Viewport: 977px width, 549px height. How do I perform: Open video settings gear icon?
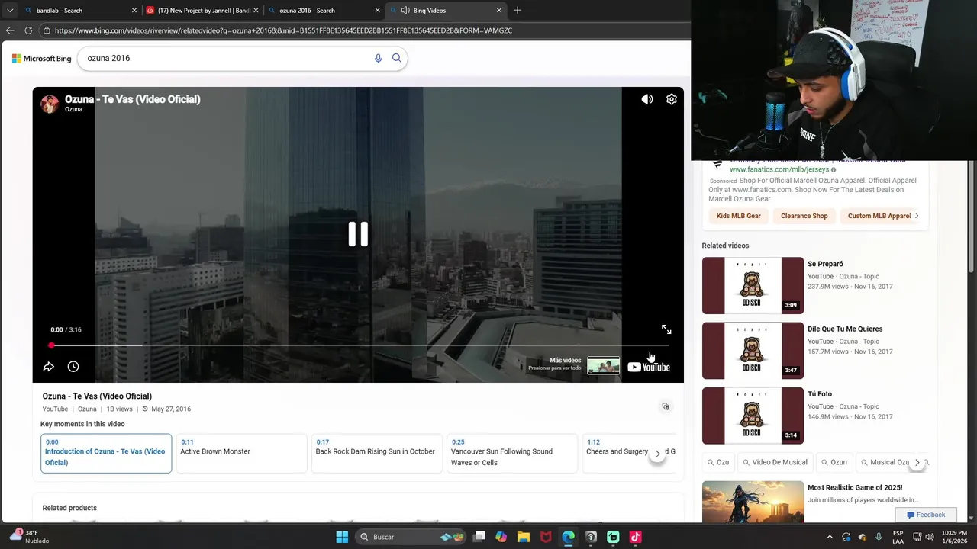(x=672, y=99)
